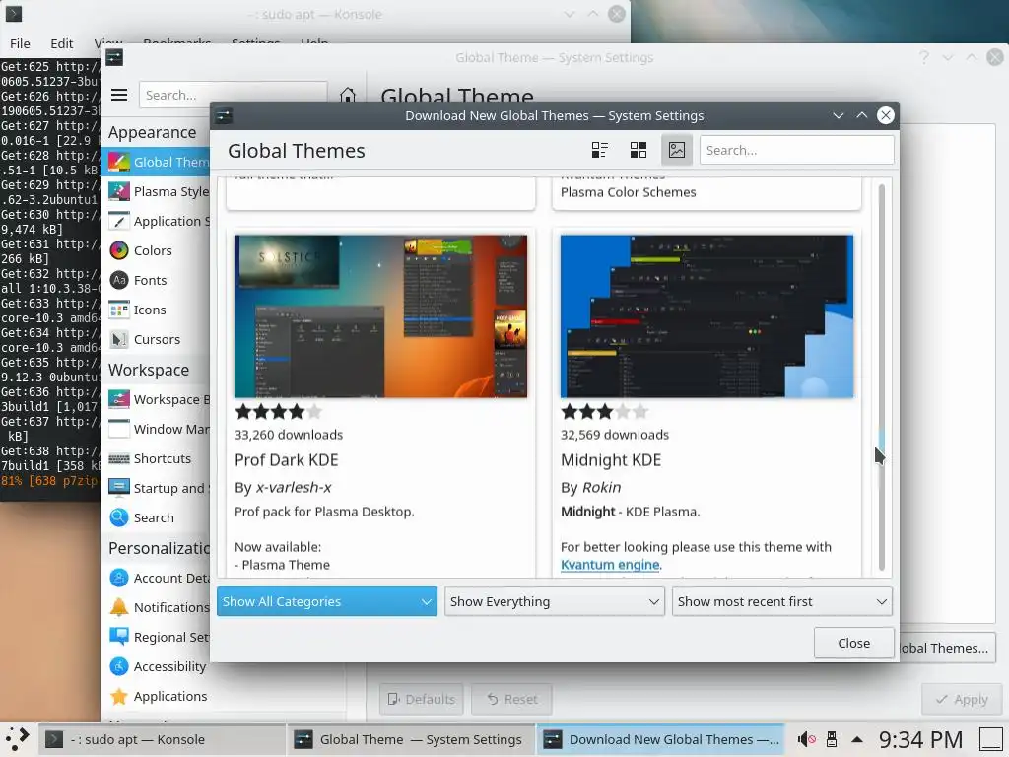Click the 32,569 downloads text

[615, 435]
